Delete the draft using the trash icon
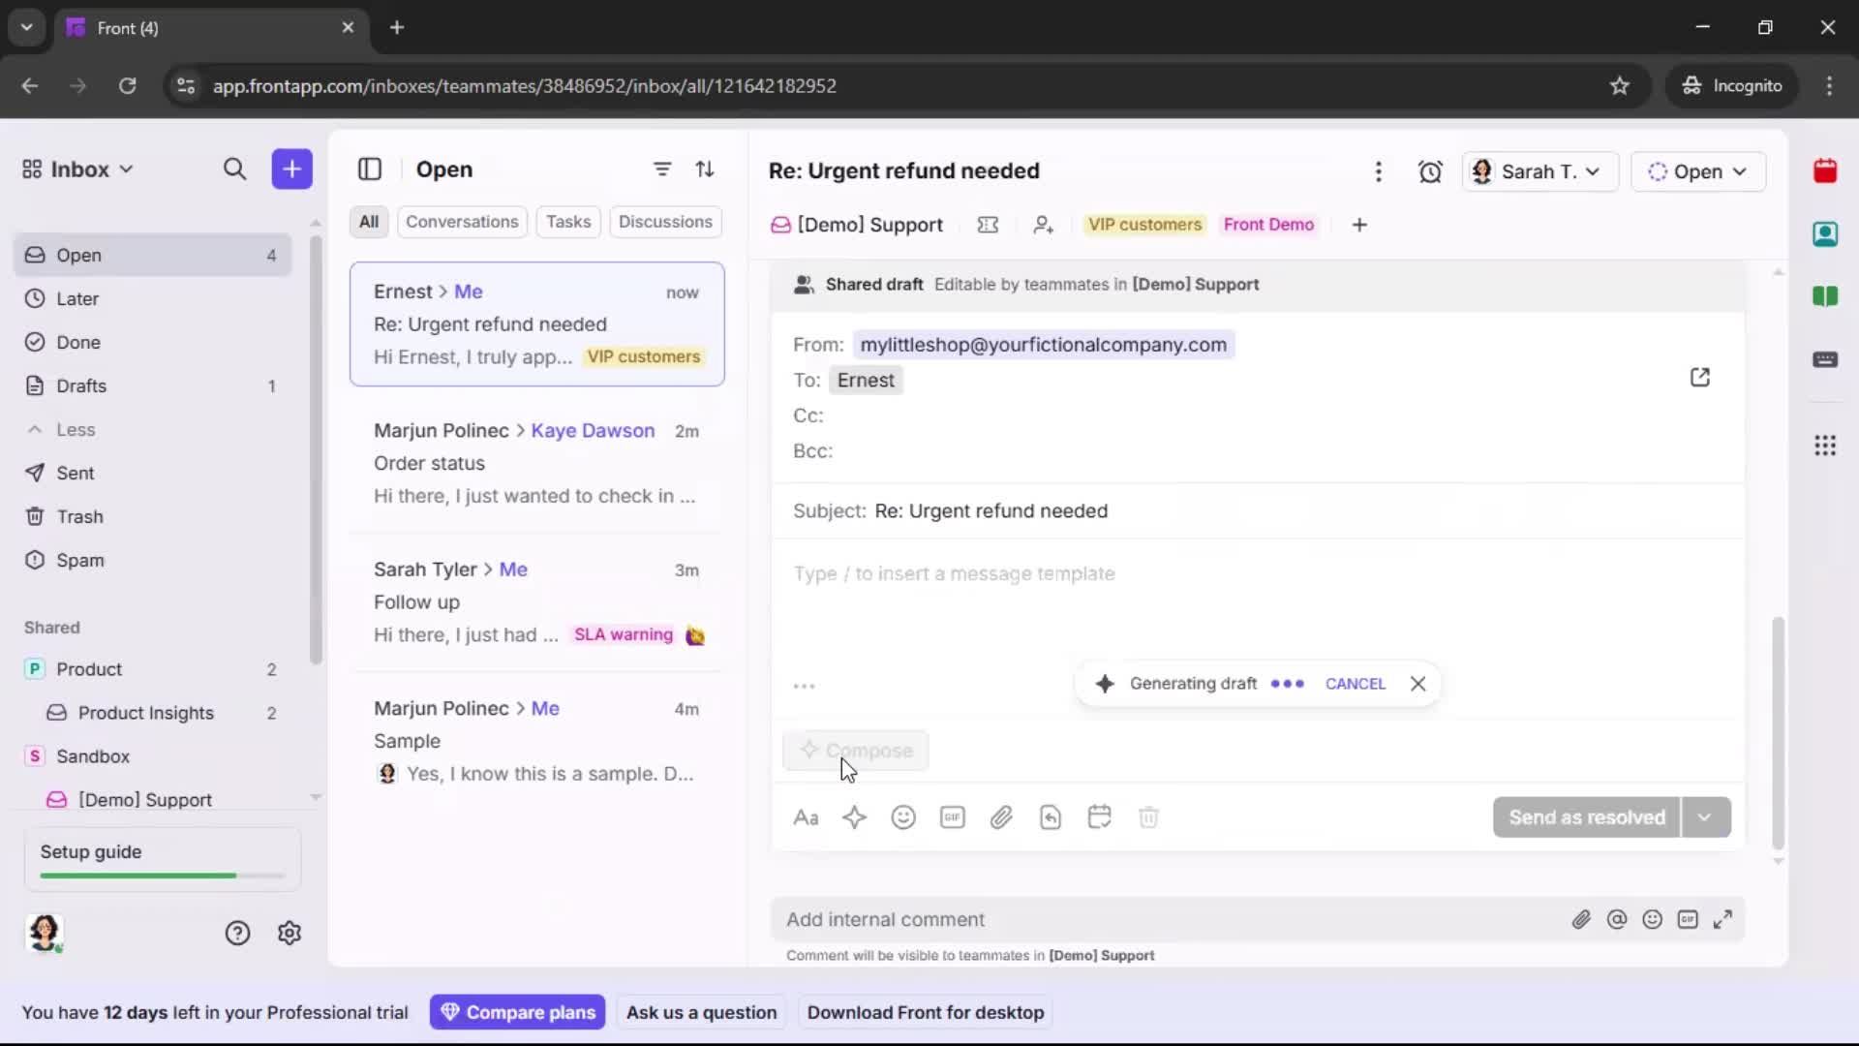 point(1149,817)
